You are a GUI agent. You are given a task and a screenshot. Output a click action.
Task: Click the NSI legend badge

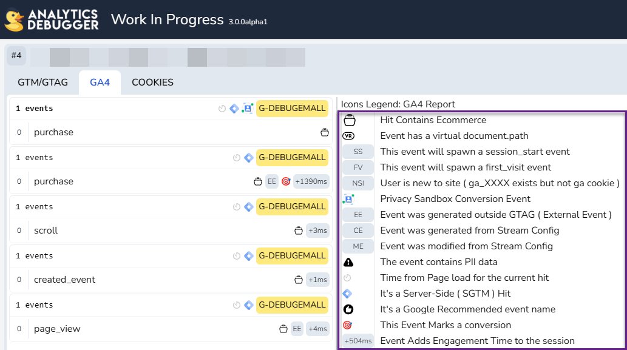coord(358,183)
